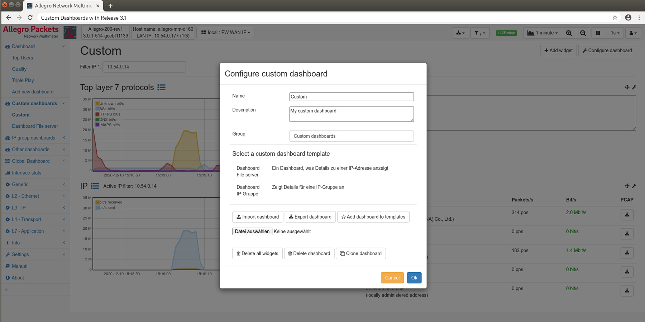Open the 1 minute interval dropdown

click(x=542, y=33)
